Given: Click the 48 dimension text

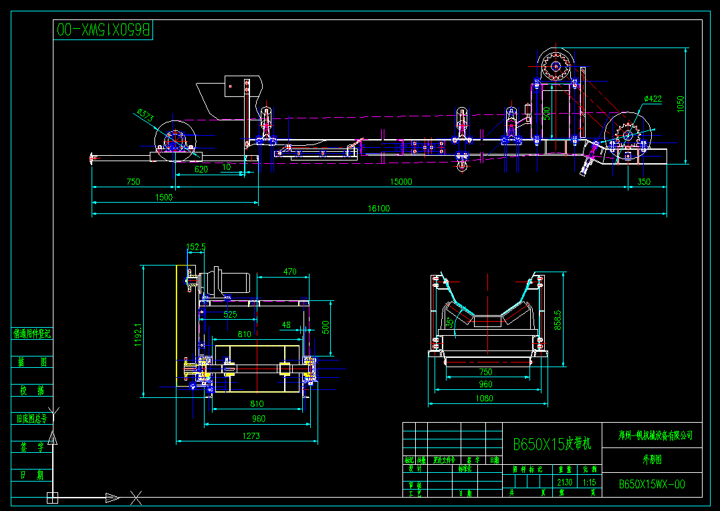Looking at the screenshot, I should point(286,325).
